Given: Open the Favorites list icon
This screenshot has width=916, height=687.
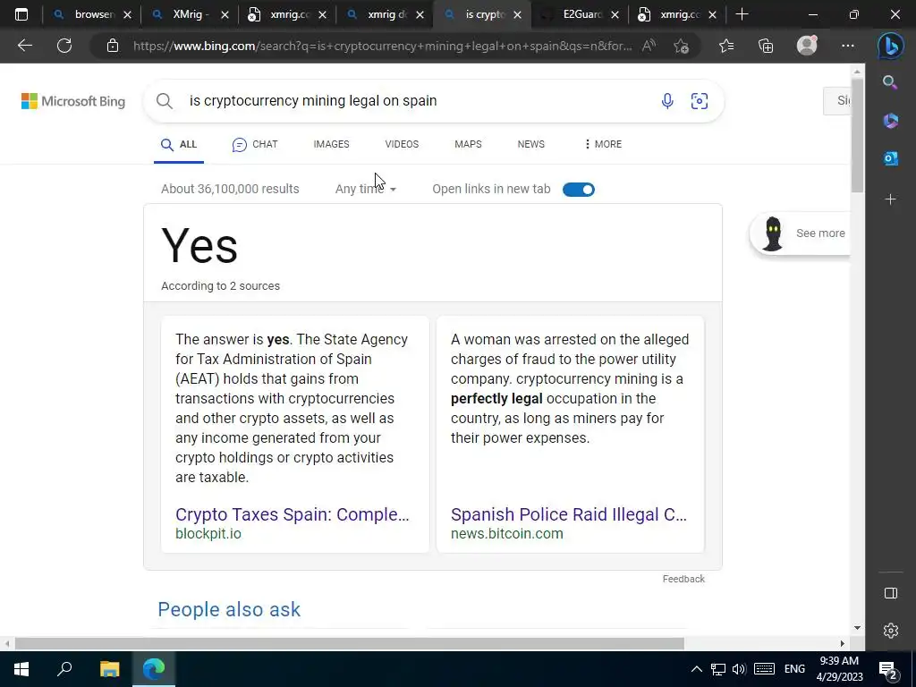Looking at the screenshot, I should tap(726, 46).
